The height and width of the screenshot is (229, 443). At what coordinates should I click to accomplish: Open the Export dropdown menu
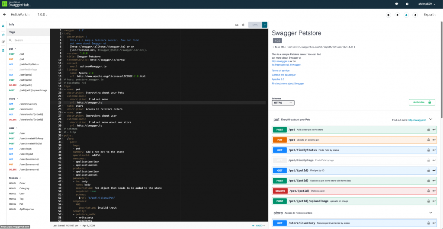(430, 15)
